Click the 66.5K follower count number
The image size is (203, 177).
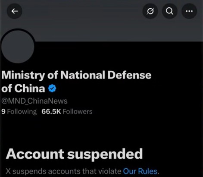(x=51, y=111)
